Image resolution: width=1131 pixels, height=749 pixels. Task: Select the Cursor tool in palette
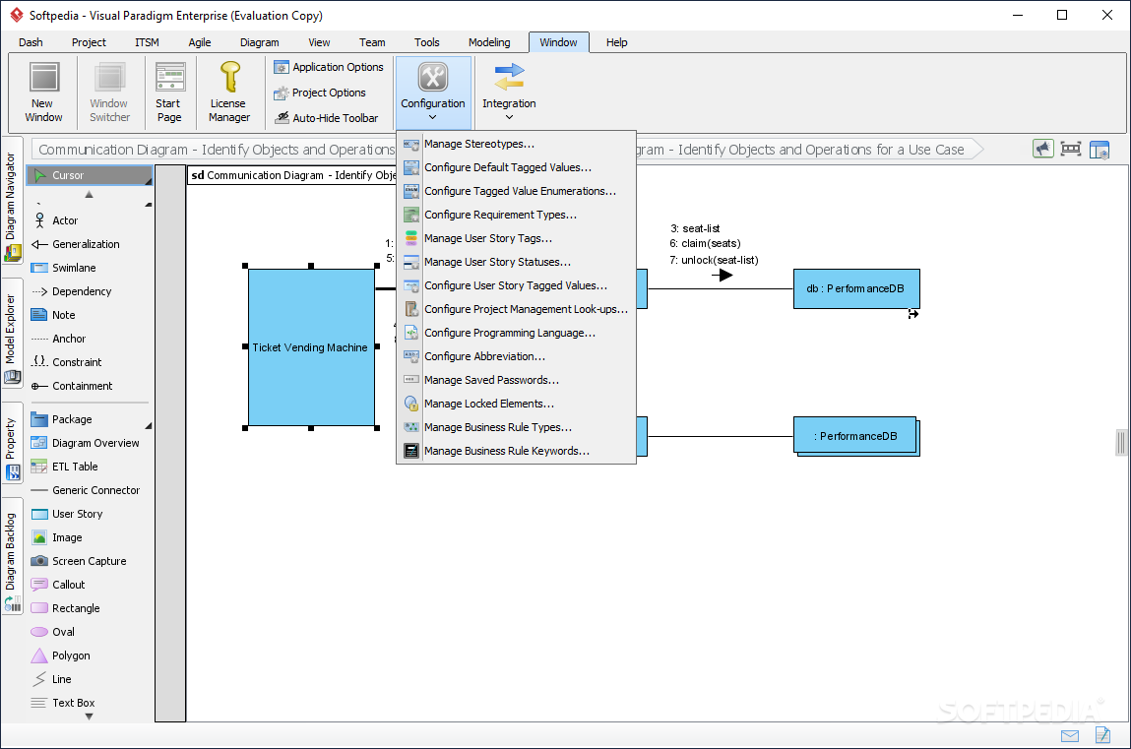coord(90,175)
